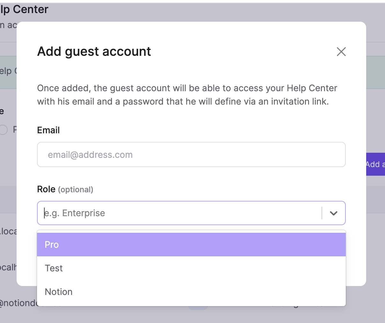The width and height of the screenshot is (385, 323).
Task: Click the Email field label
Action: tap(48, 130)
